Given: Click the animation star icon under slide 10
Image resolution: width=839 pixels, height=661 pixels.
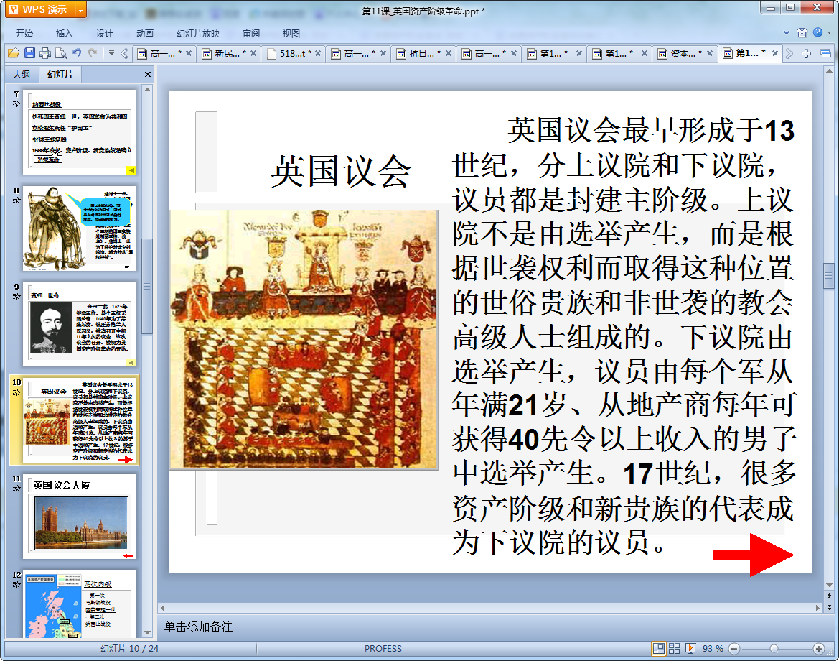Looking at the screenshot, I should pos(17,392).
